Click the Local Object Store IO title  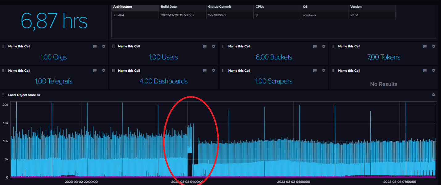[x=24, y=95]
